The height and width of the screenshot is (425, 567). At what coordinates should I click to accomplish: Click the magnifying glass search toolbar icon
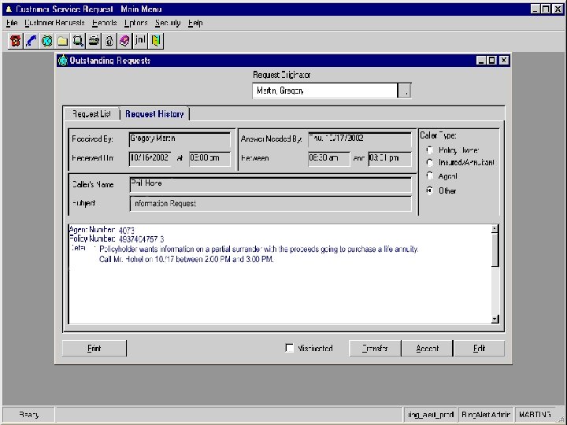pos(78,41)
